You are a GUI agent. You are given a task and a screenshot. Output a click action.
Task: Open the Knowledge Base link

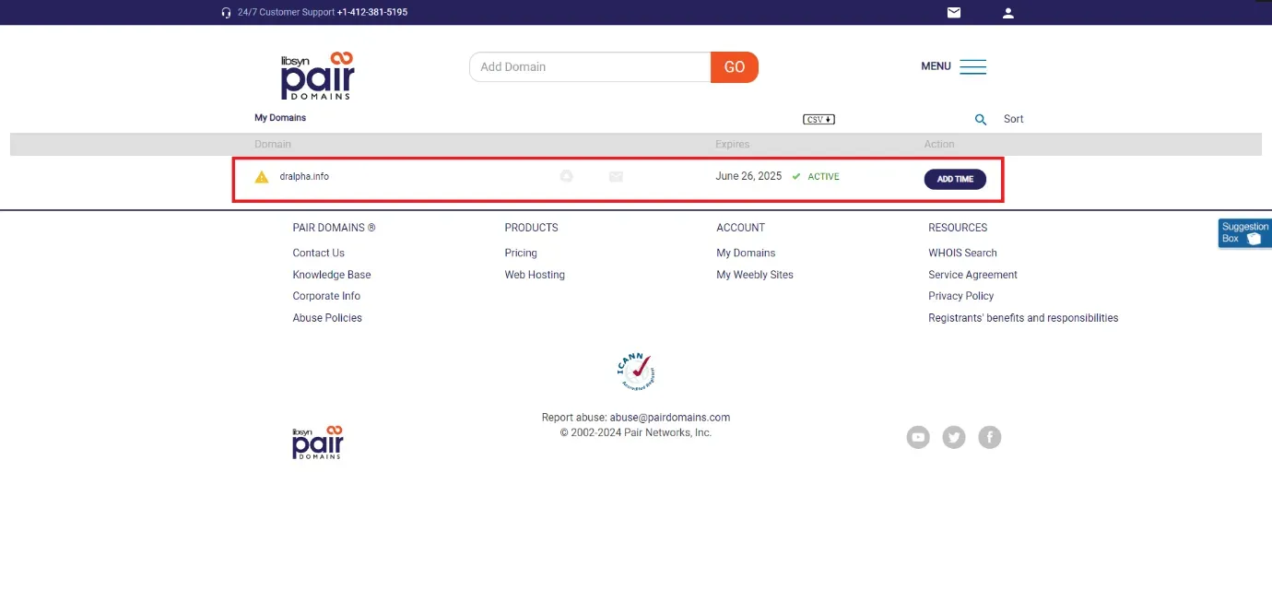[332, 275]
